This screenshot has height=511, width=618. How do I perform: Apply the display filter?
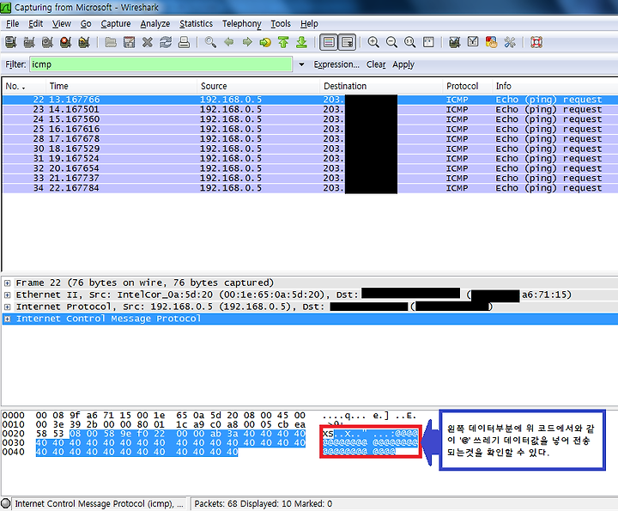click(403, 64)
